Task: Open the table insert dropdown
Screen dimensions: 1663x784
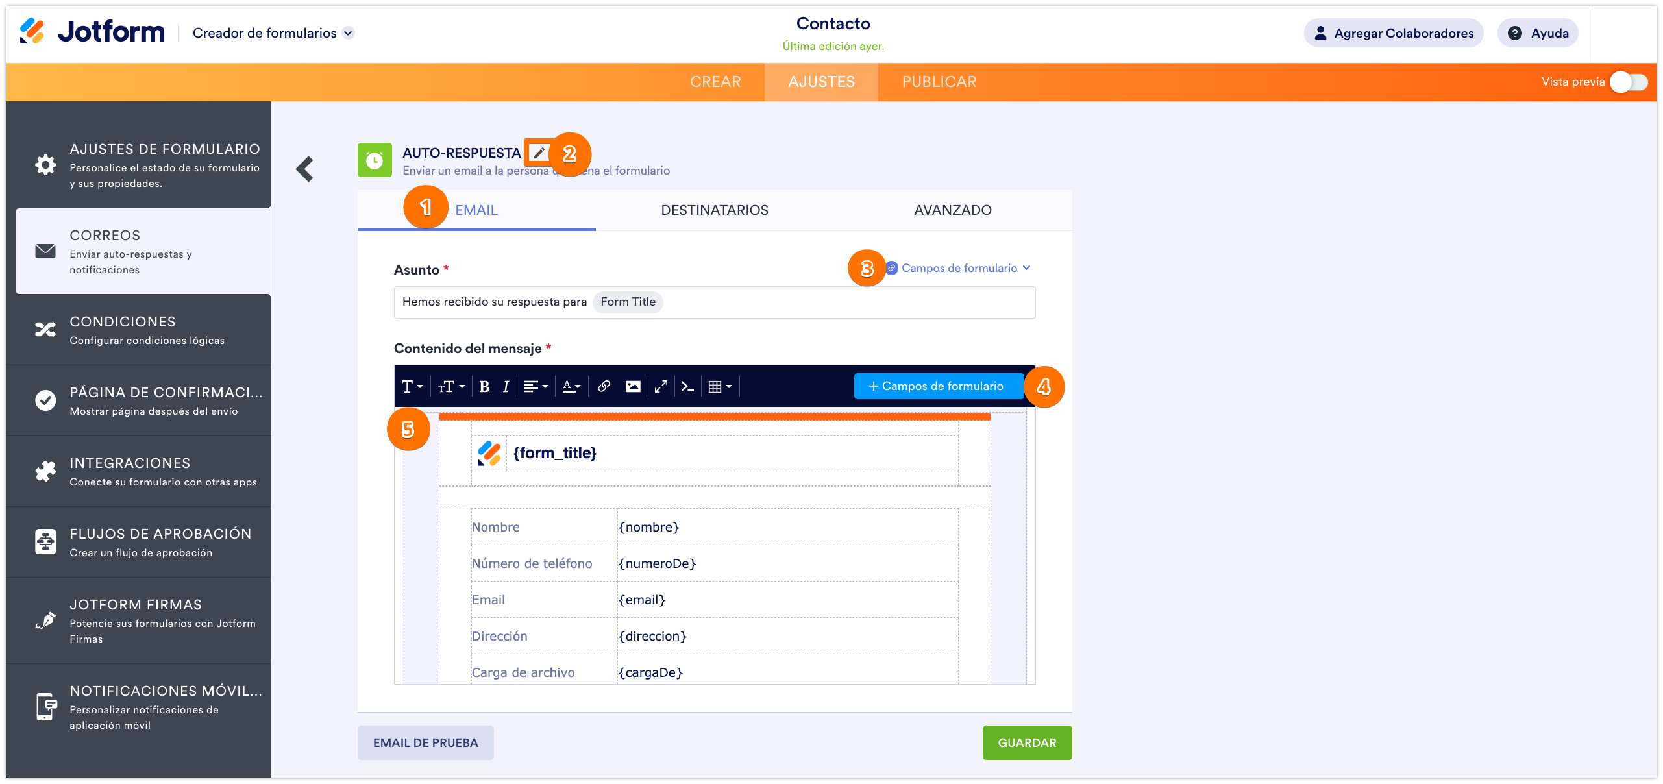Action: tap(720, 387)
